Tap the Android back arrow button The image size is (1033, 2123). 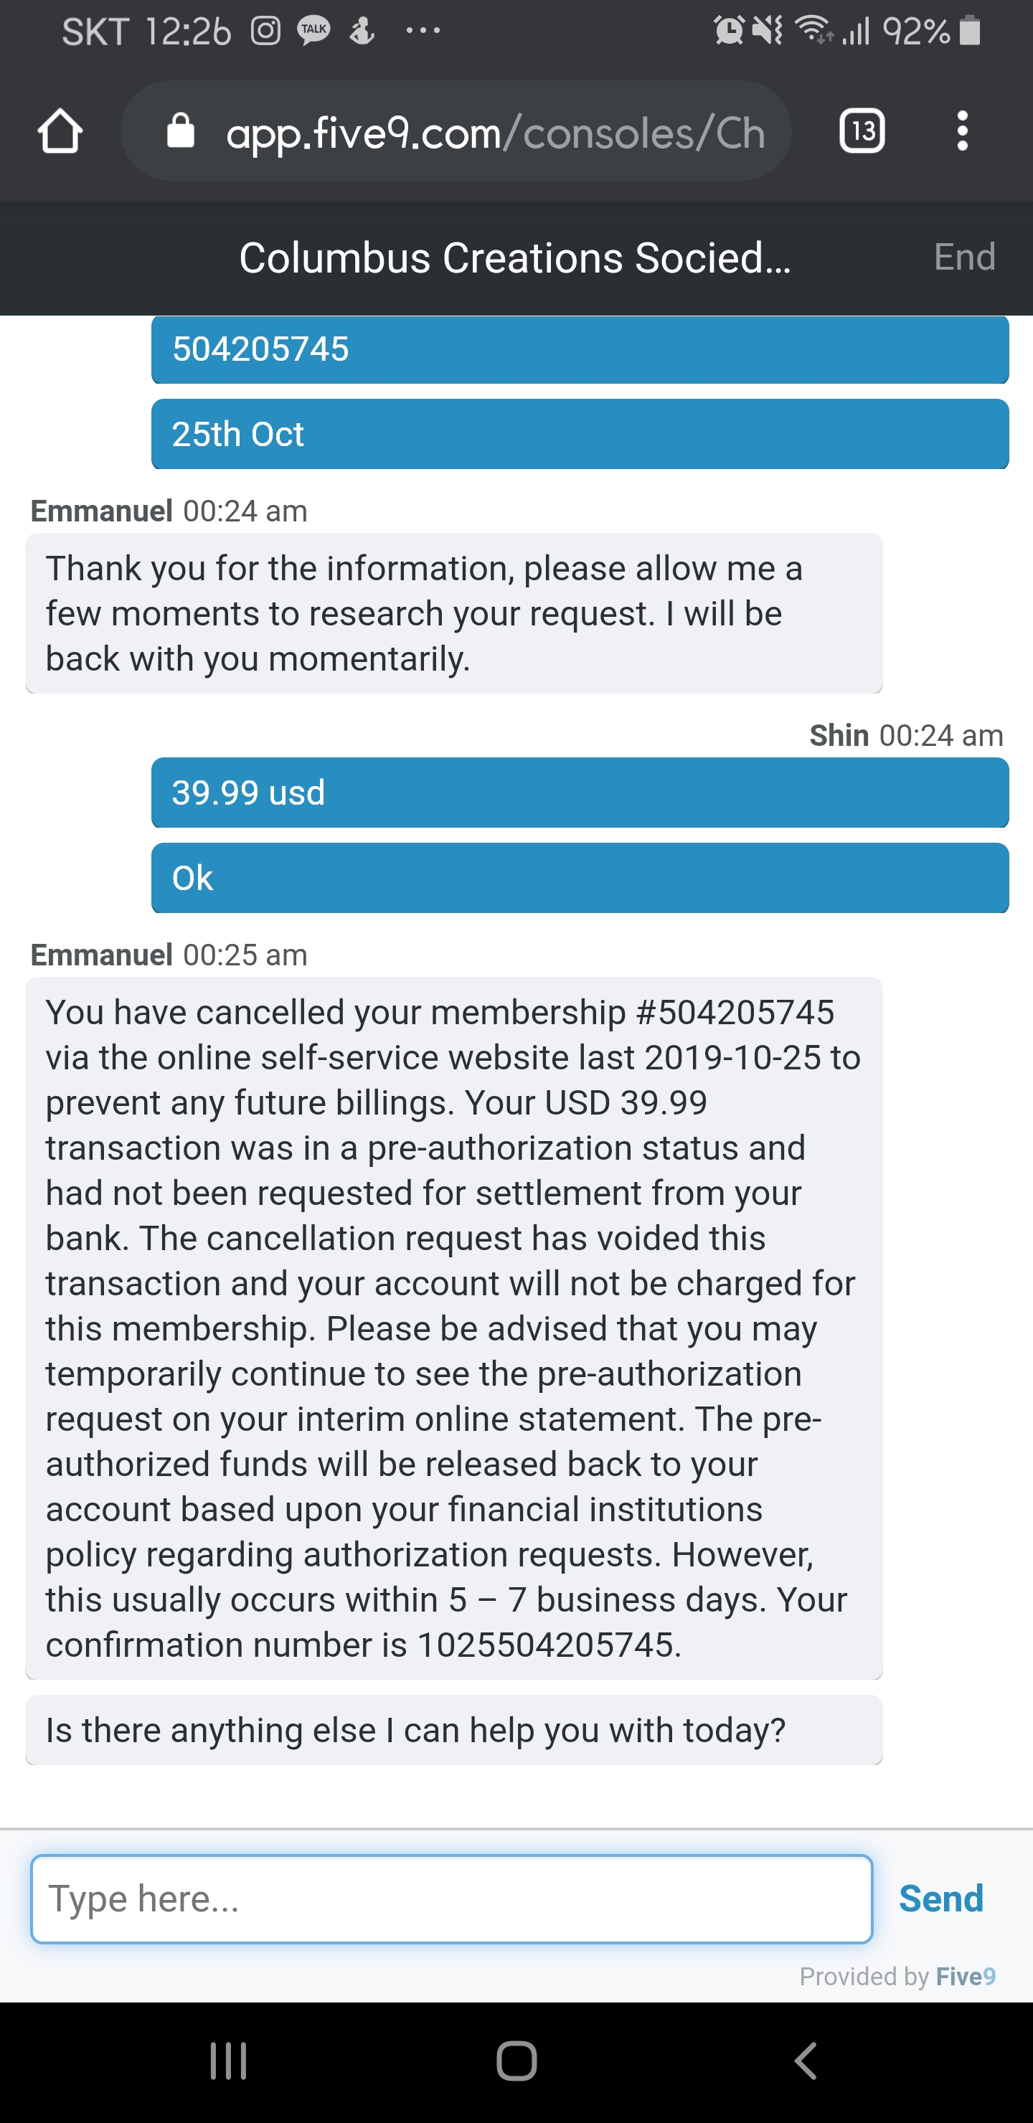click(x=806, y=2061)
